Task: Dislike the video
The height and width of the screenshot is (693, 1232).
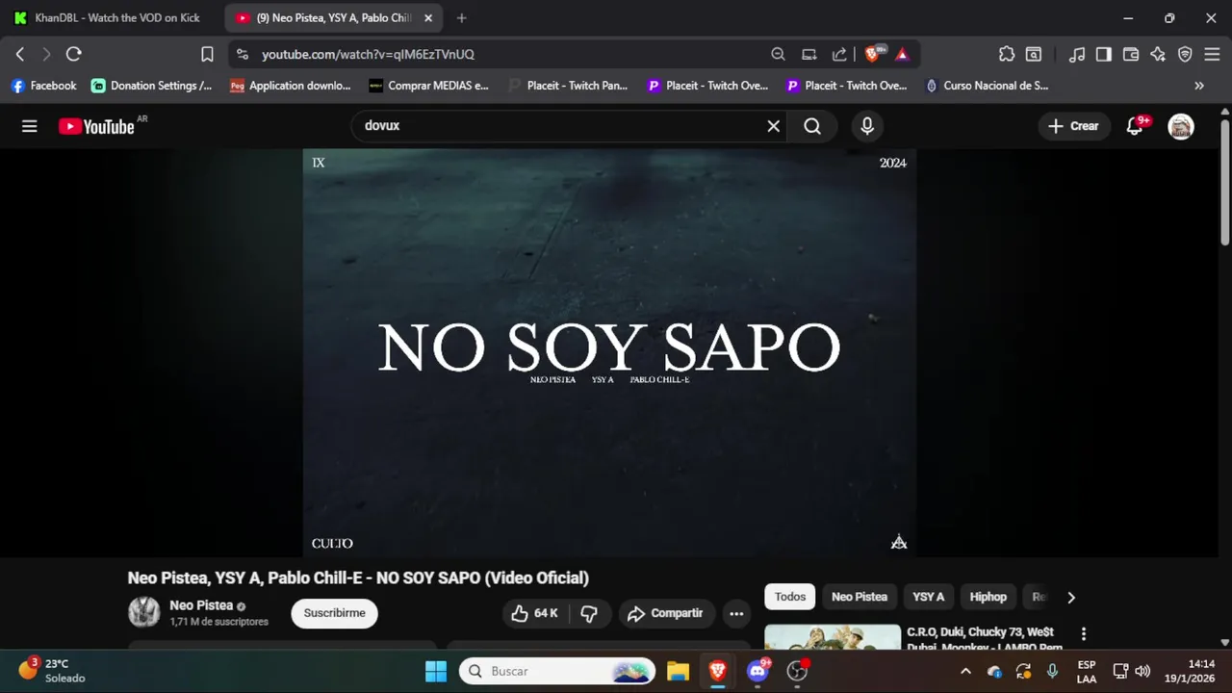Action: pos(589,613)
